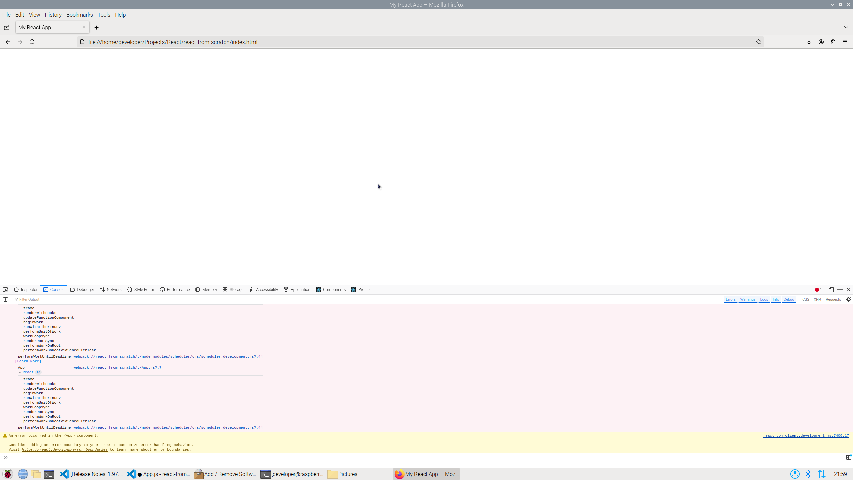Open console settings gear
The image size is (853, 480).
(x=849, y=299)
